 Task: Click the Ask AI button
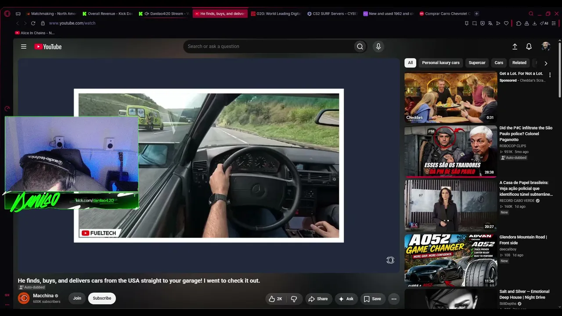[x=346, y=299]
